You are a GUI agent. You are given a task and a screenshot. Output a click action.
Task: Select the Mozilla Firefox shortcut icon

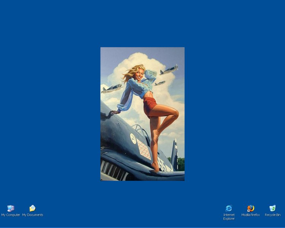[251, 208]
